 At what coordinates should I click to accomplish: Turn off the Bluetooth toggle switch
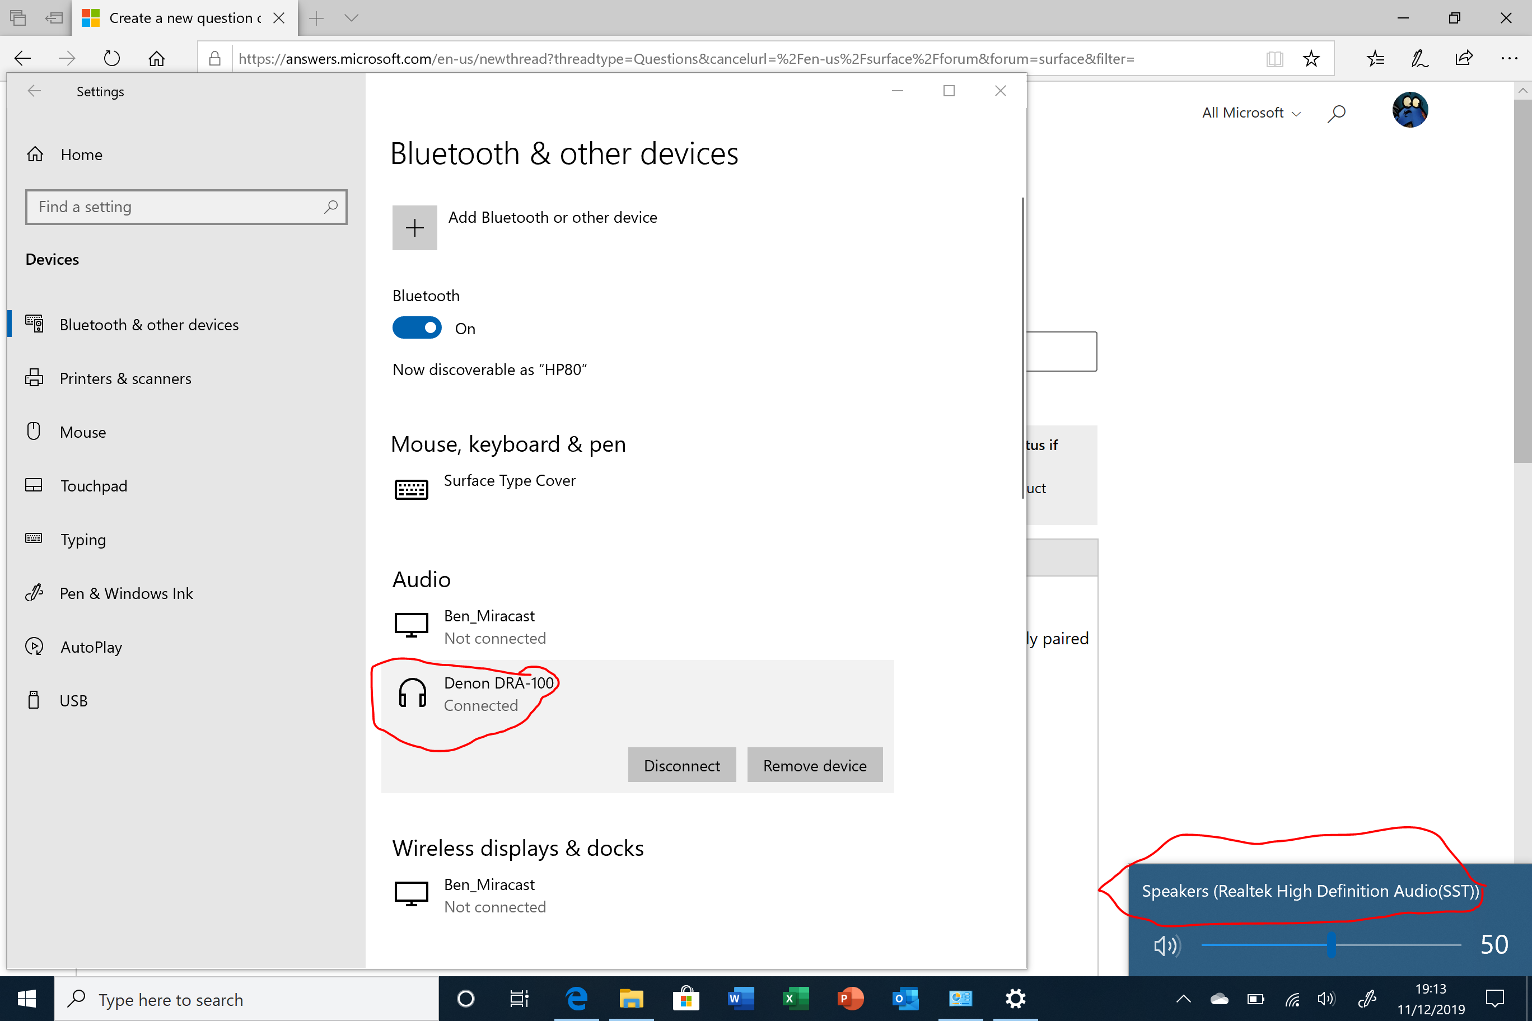point(417,327)
